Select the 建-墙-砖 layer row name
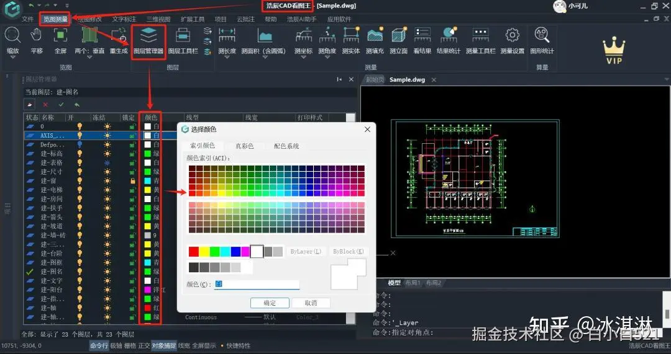 click(x=53, y=236)
